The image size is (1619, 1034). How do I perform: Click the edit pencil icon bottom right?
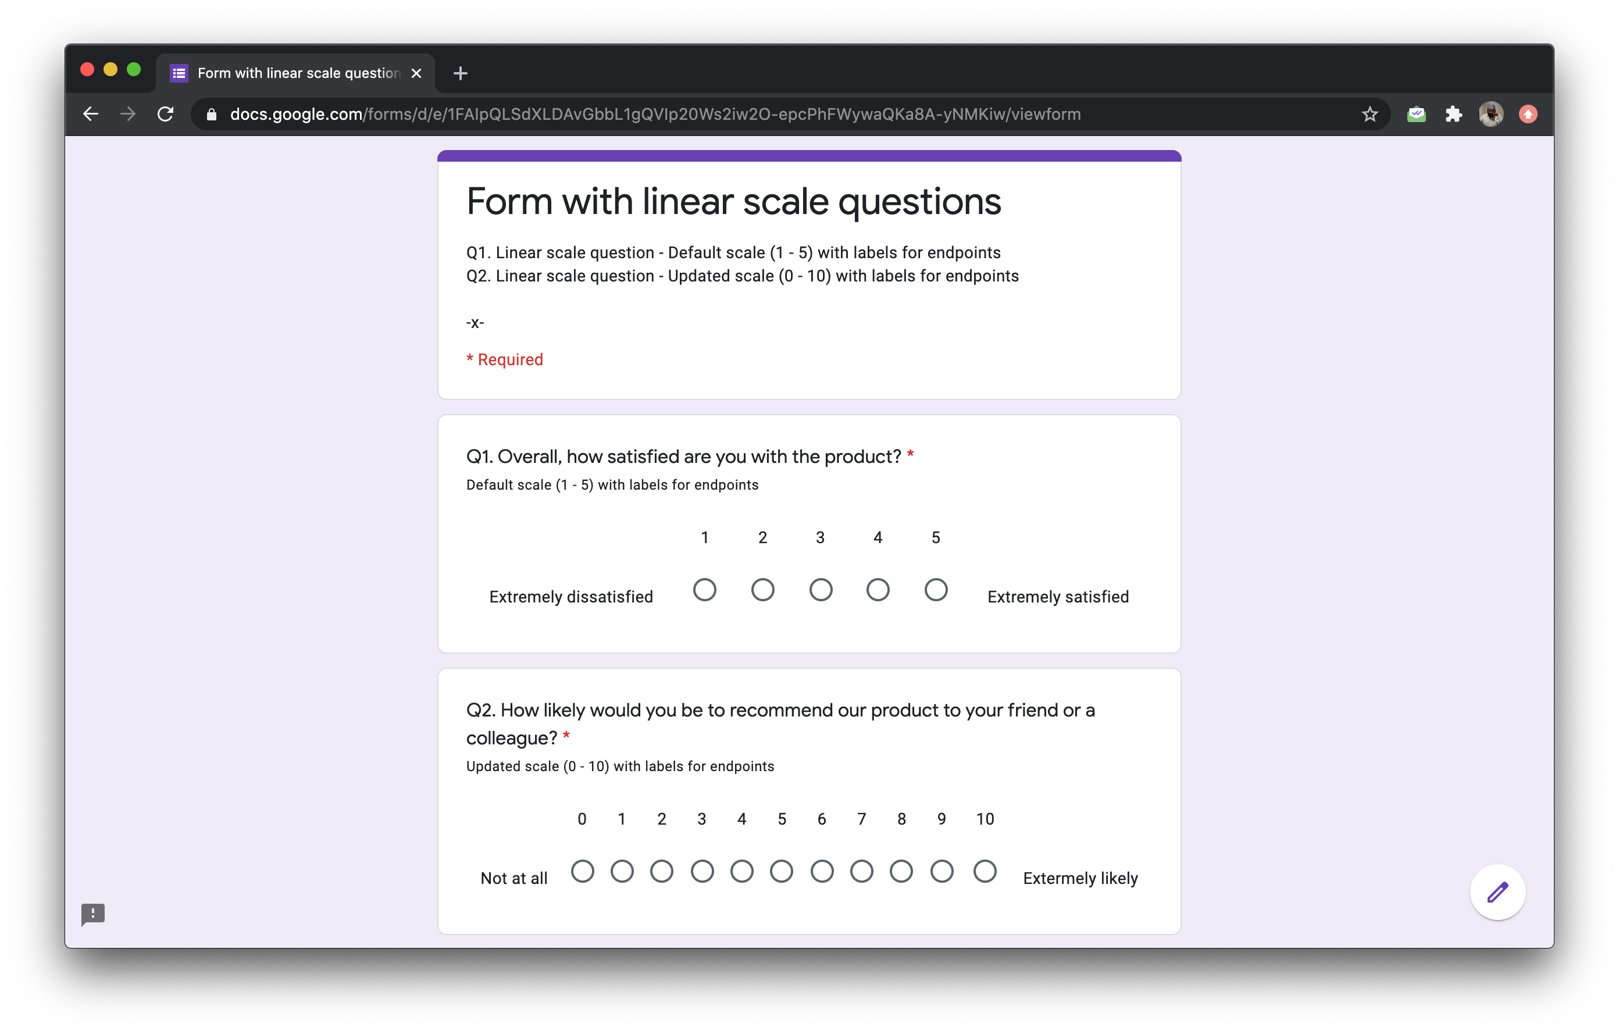pos(1497,892)
